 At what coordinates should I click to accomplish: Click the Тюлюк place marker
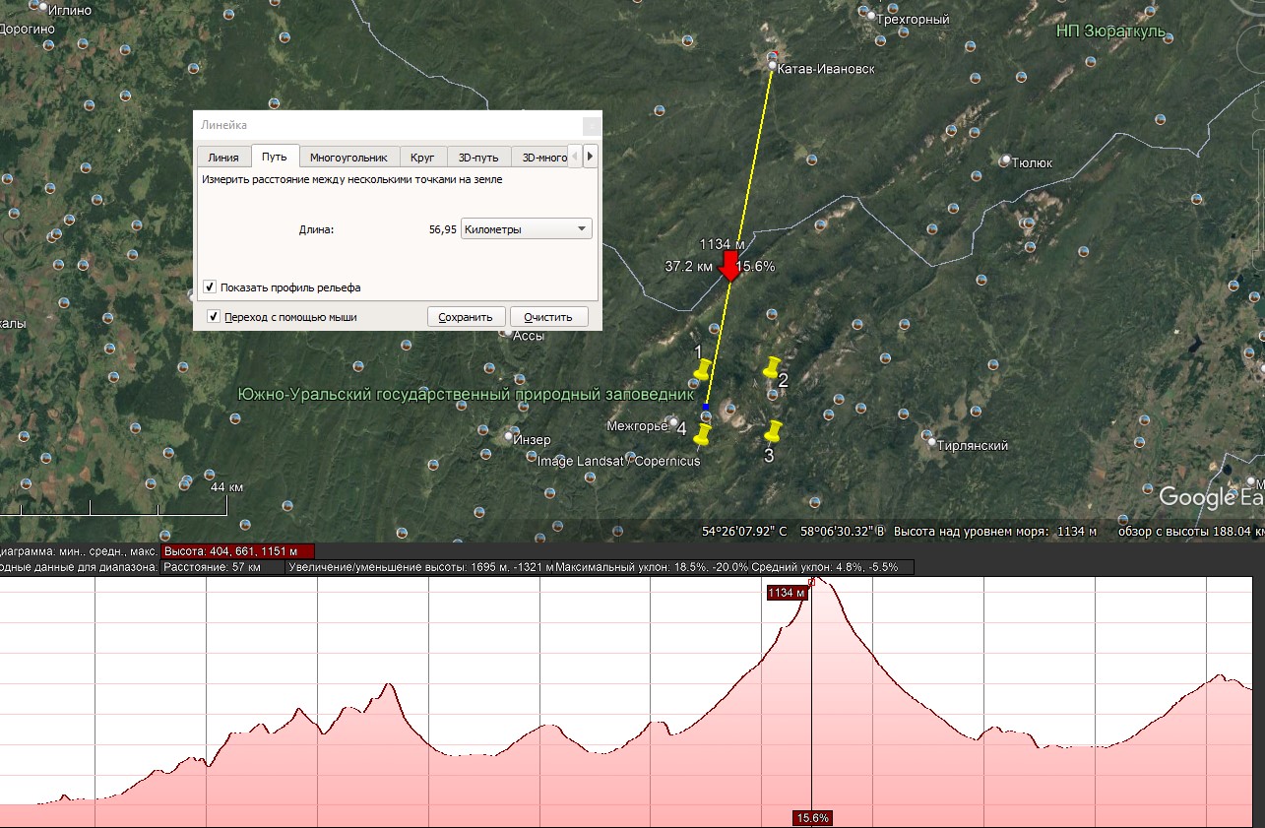pos(1005,159)
